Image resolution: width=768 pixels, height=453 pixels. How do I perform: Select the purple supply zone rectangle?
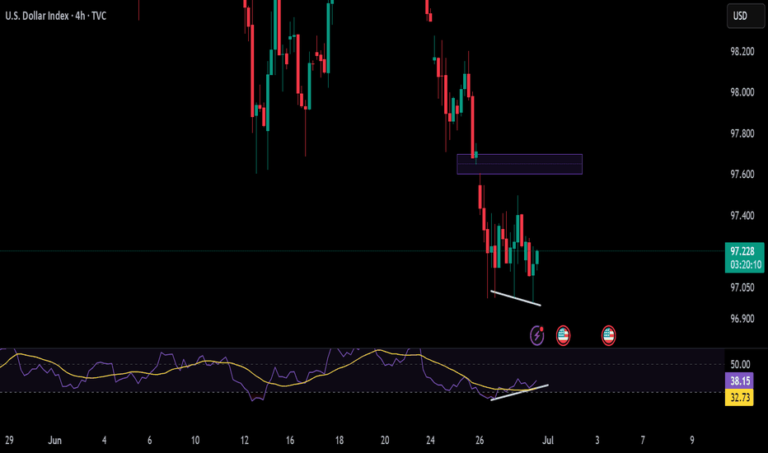coord(520,164)
